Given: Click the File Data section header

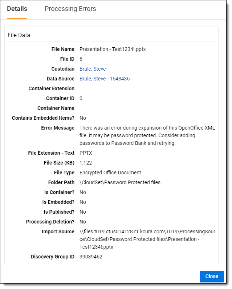Looking at the screenshot, I should click(19, 35).
